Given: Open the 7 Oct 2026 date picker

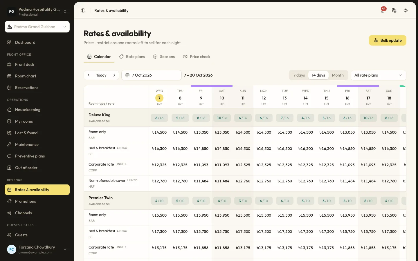Looking at the screenshot, I should pos(152,75).
